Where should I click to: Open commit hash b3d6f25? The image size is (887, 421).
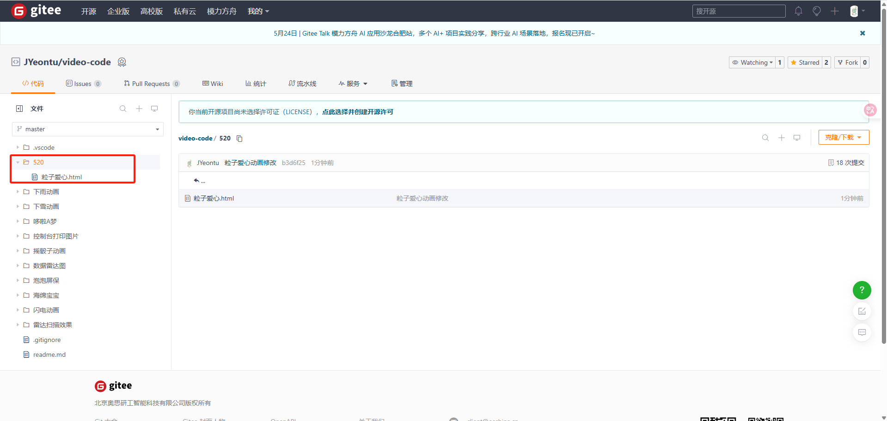pyautogui.click(x=294, y=163)
